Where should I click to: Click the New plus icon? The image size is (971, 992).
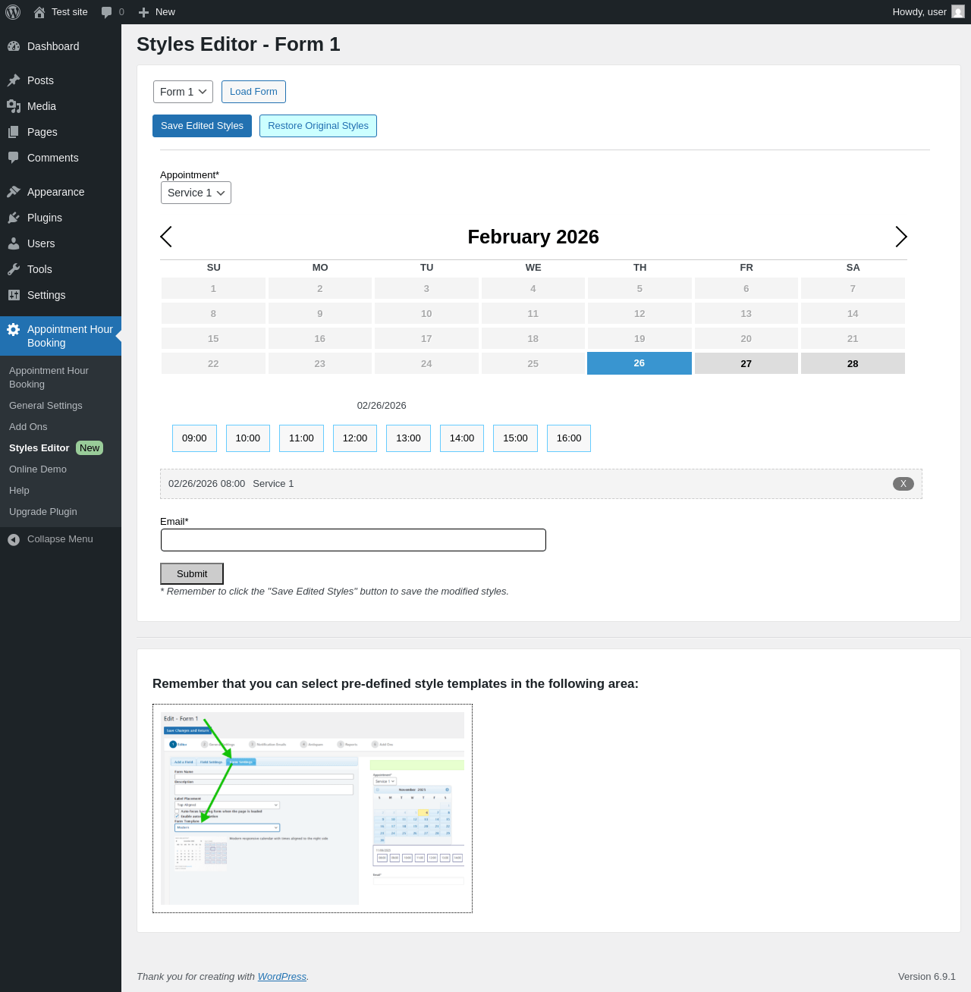[x=143, y=12]
